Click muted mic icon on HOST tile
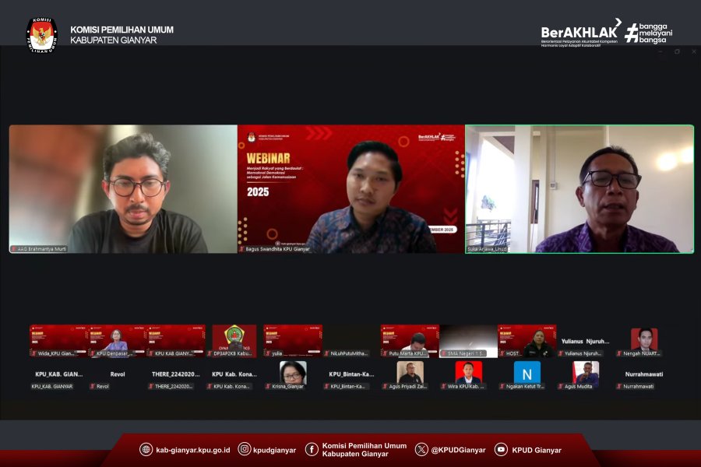 [502, 353]
